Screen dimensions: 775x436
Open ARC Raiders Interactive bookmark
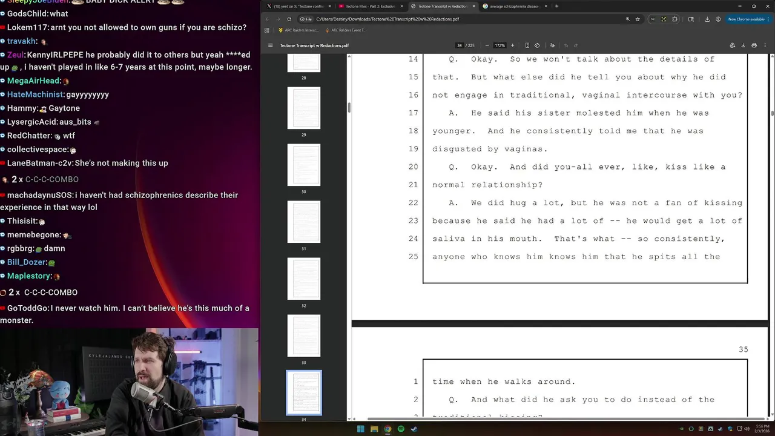(x=298, y=30)
